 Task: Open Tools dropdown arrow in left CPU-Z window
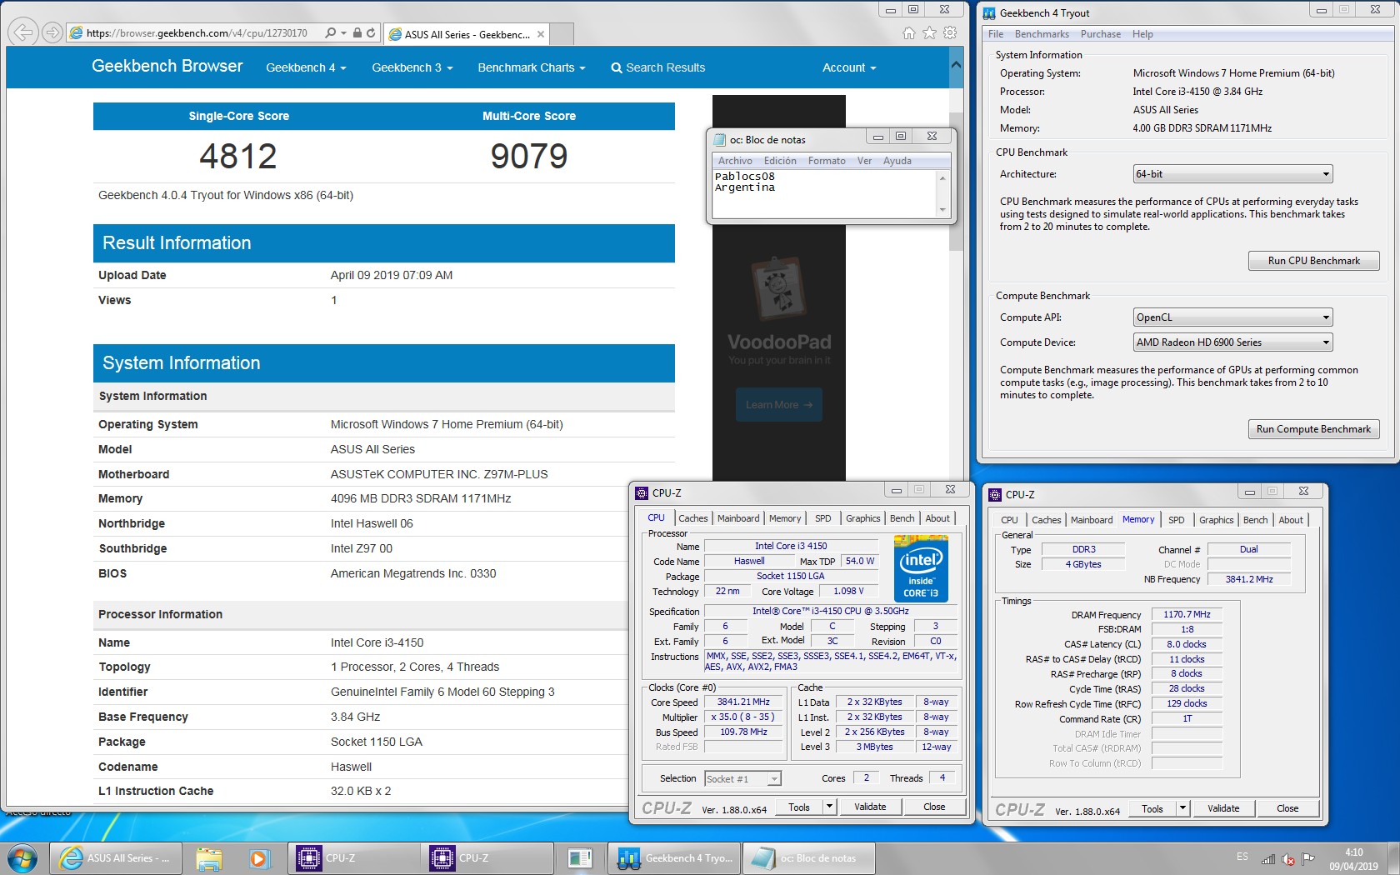pos(828,807)
